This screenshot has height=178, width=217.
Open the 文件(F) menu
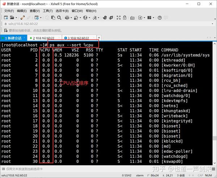[9, 11]
